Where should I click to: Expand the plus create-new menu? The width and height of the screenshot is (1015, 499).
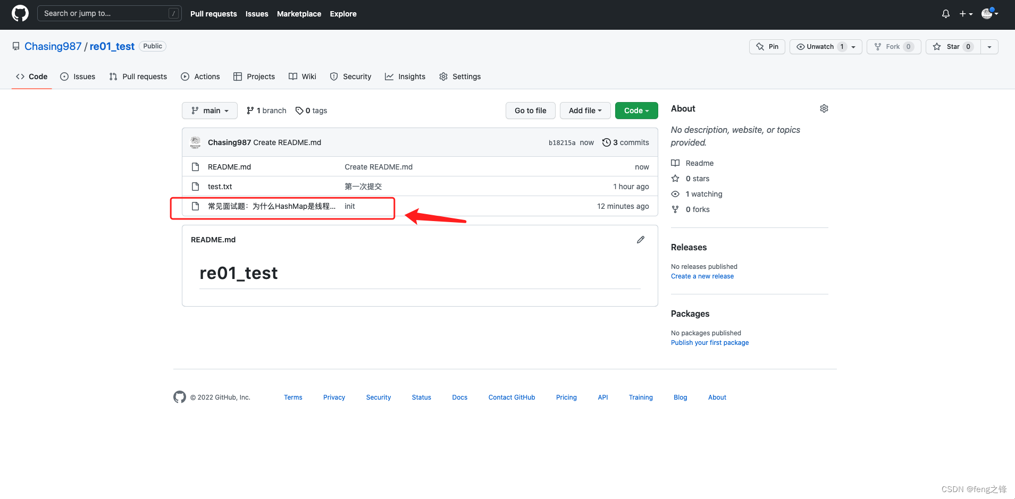(x=966, y=14)
